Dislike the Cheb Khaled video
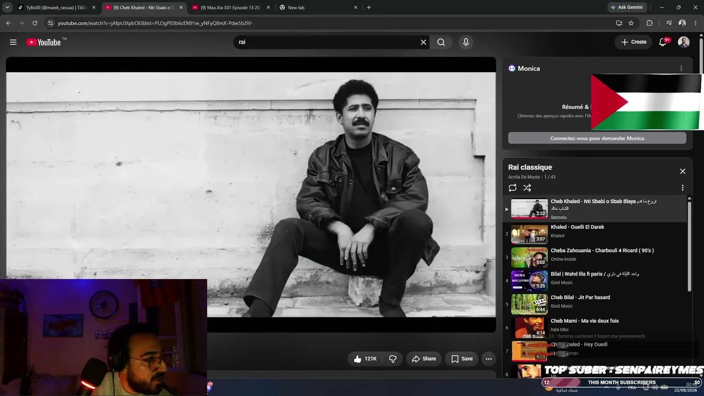Image resolution: width=704 pixels, height=396 pixels. [x=393, y=359]
